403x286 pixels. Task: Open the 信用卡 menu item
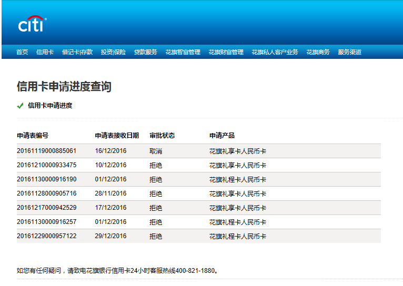(x=45, y=52)
